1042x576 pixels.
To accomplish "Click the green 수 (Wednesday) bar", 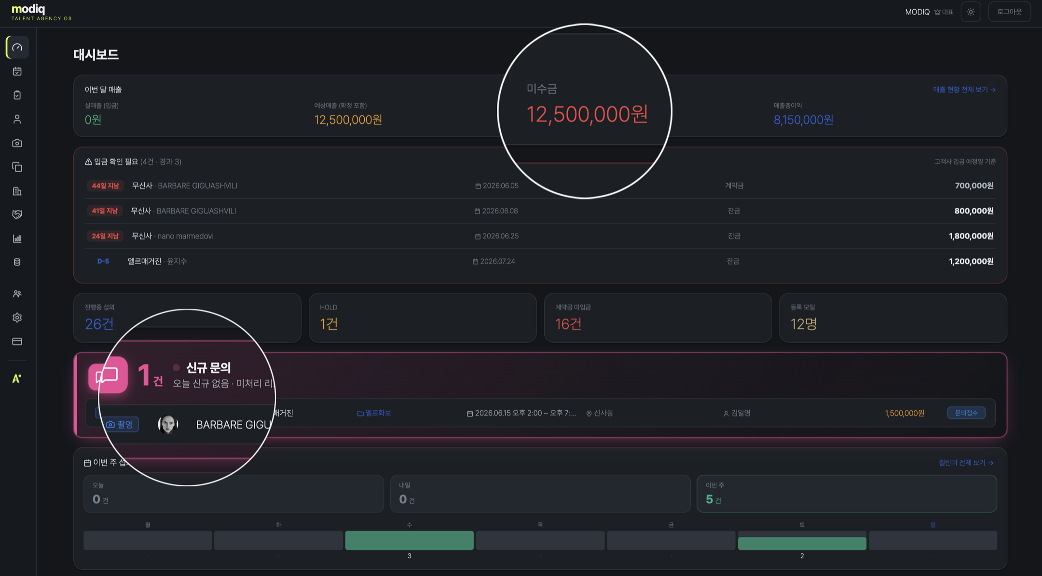I will [409, 540].
